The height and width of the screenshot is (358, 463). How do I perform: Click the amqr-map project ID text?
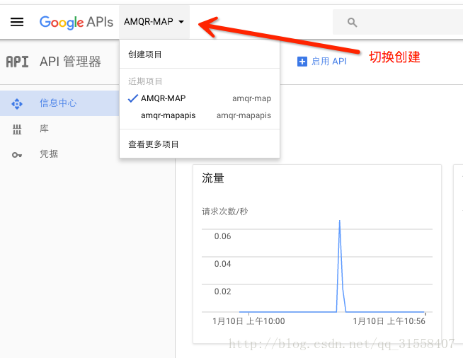click(251, 98)
